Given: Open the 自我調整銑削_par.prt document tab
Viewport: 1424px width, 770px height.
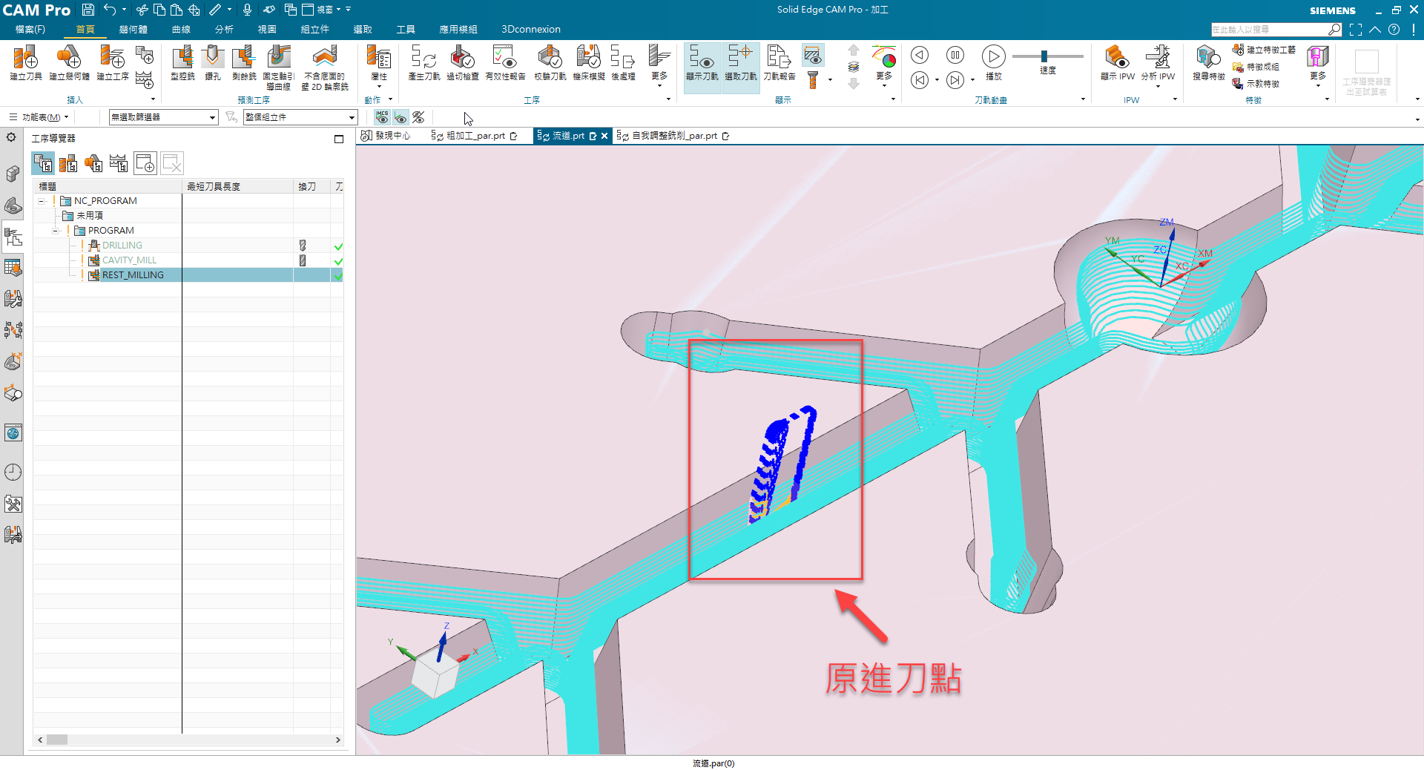Looking at the screenshot, I should point(673,136).
